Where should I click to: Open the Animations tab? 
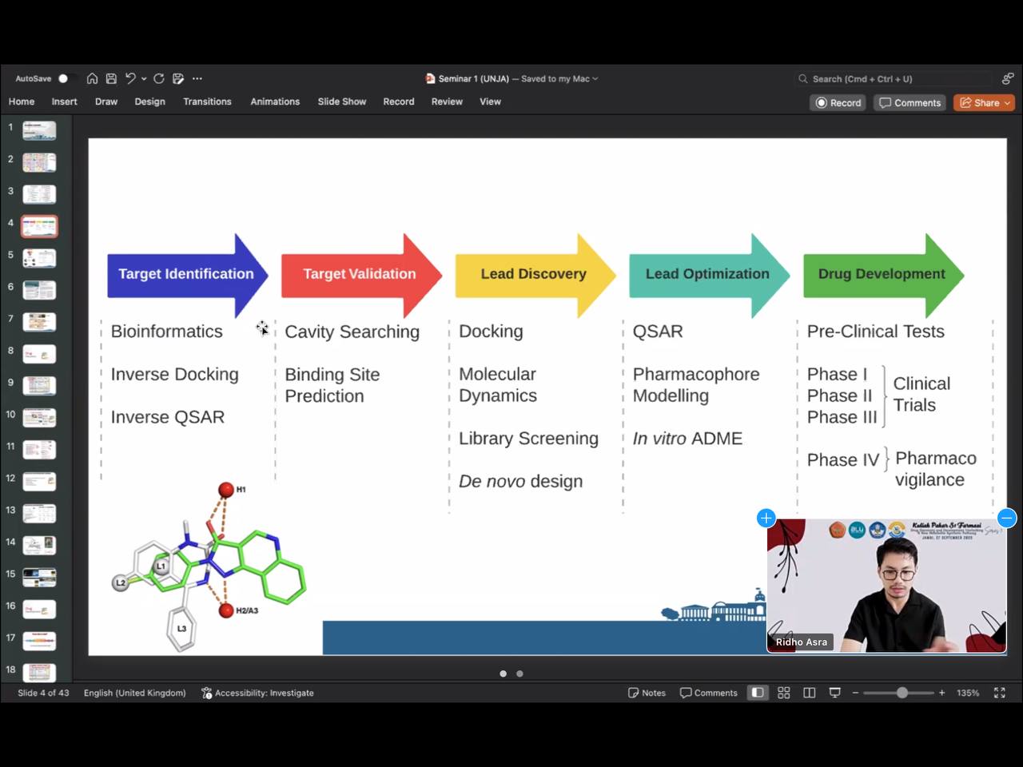click(275, 101)
